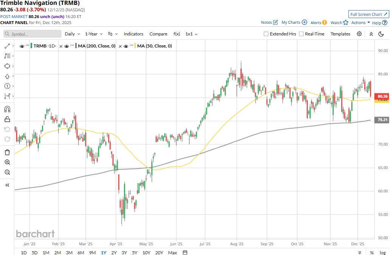Enable the magnet snap tool
This screenshot has width=390, height=255.
7,109
